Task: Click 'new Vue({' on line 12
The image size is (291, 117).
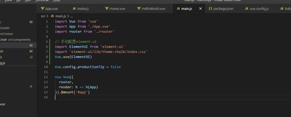Action: point(64,77)
